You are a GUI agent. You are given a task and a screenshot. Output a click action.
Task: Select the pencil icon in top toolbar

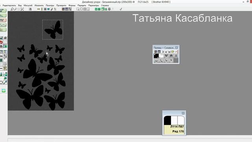(x=52, y=9)
